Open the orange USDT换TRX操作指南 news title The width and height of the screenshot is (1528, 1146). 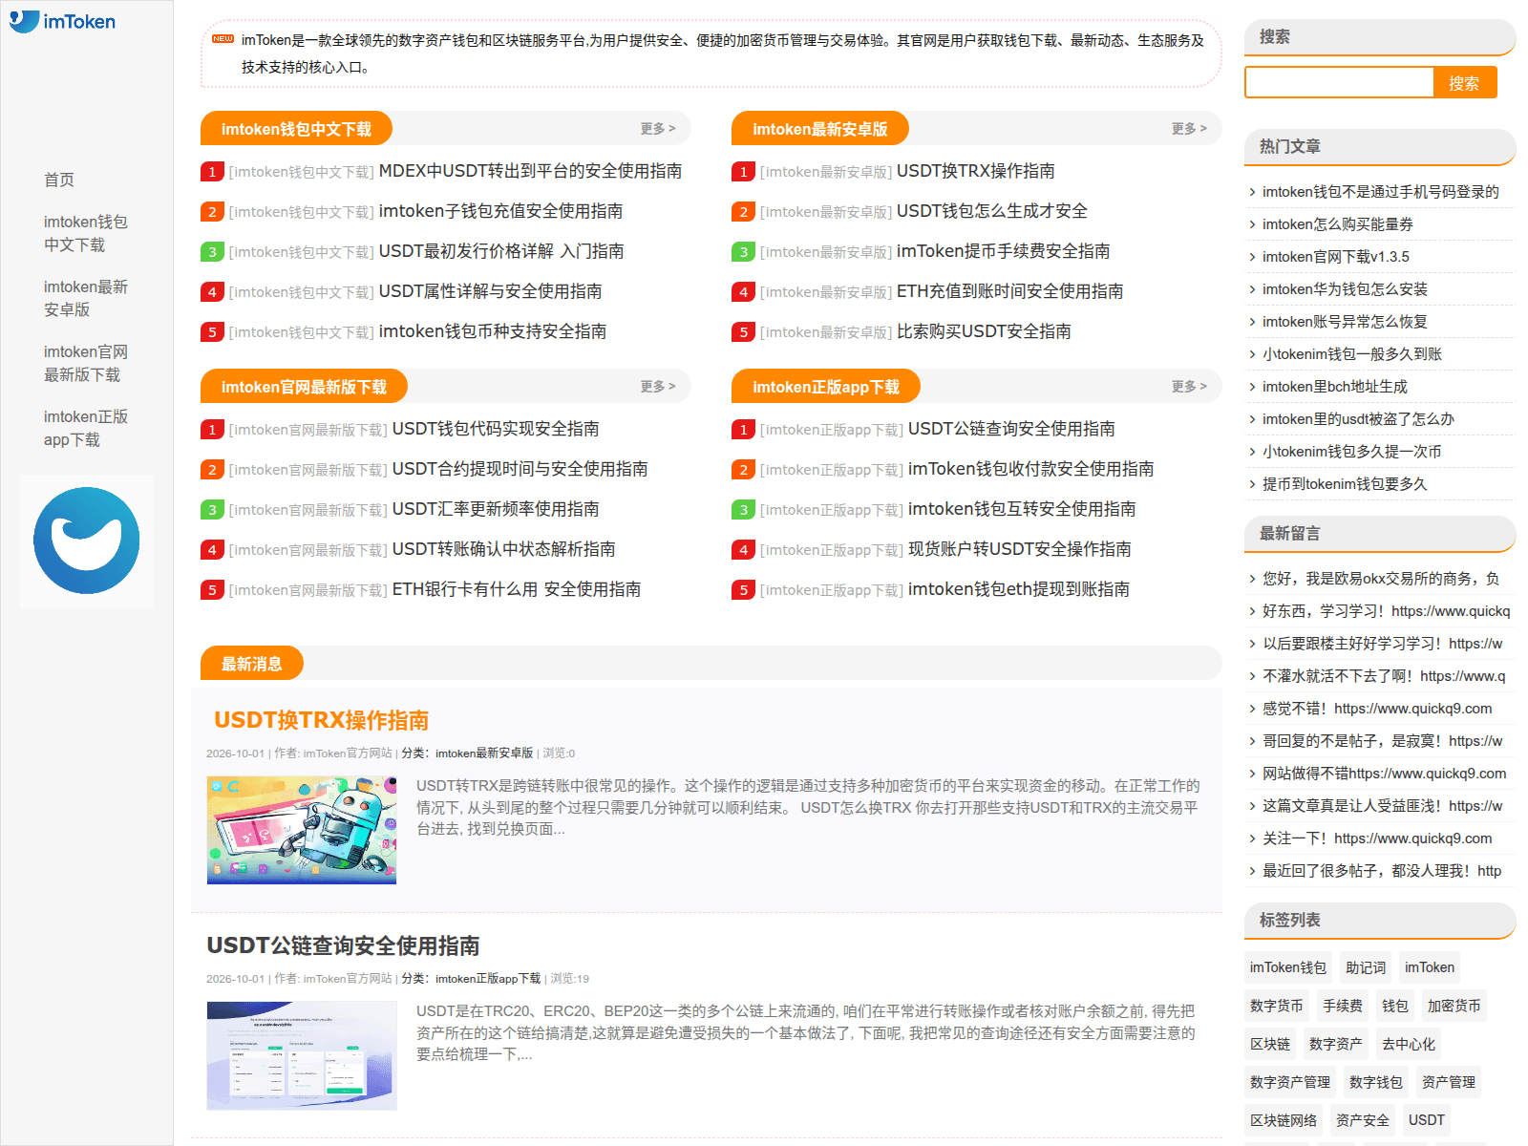click(x=321, y=720)
